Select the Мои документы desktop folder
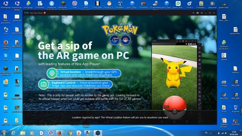 (6, 19)
